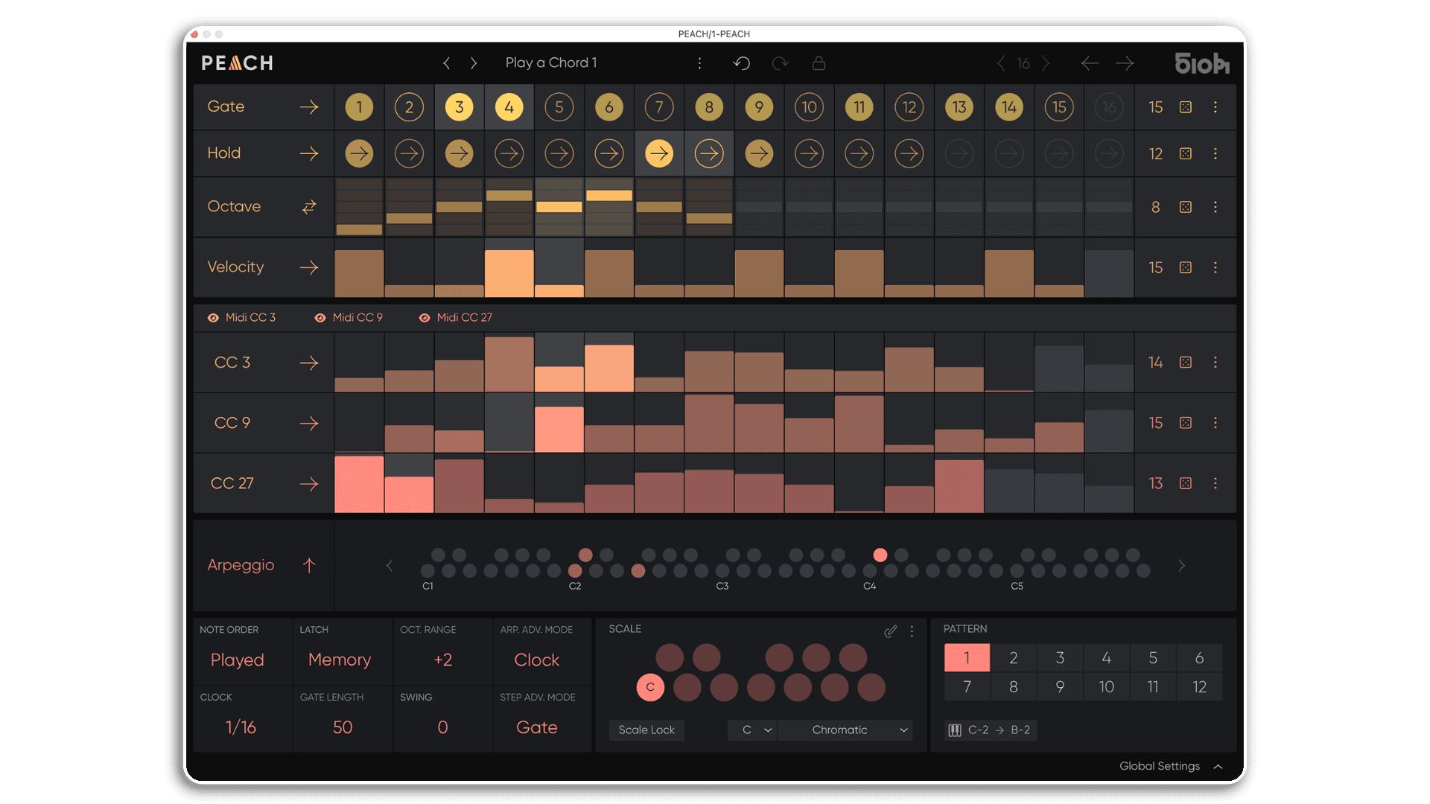Click the keyboard range icon near C-2

(954, 730)
